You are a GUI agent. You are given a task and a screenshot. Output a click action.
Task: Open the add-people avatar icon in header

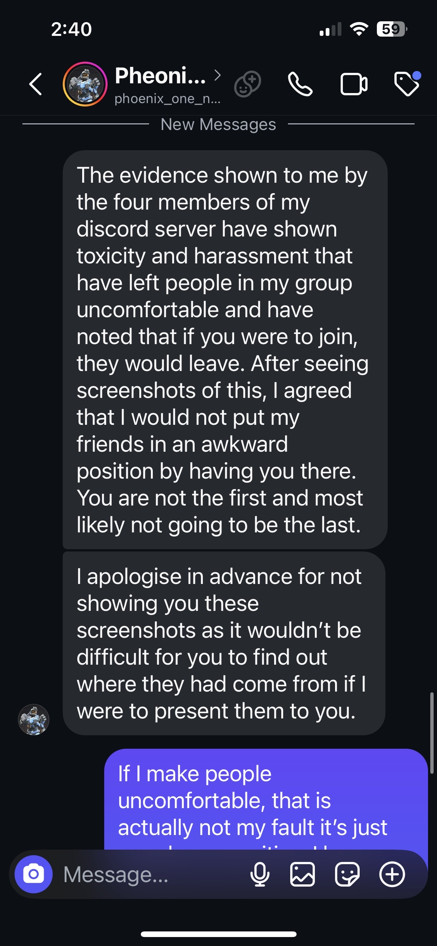tap(247, 84)
